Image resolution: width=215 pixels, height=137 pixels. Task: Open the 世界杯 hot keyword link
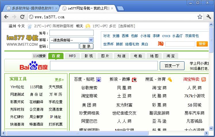pos(108,44)
